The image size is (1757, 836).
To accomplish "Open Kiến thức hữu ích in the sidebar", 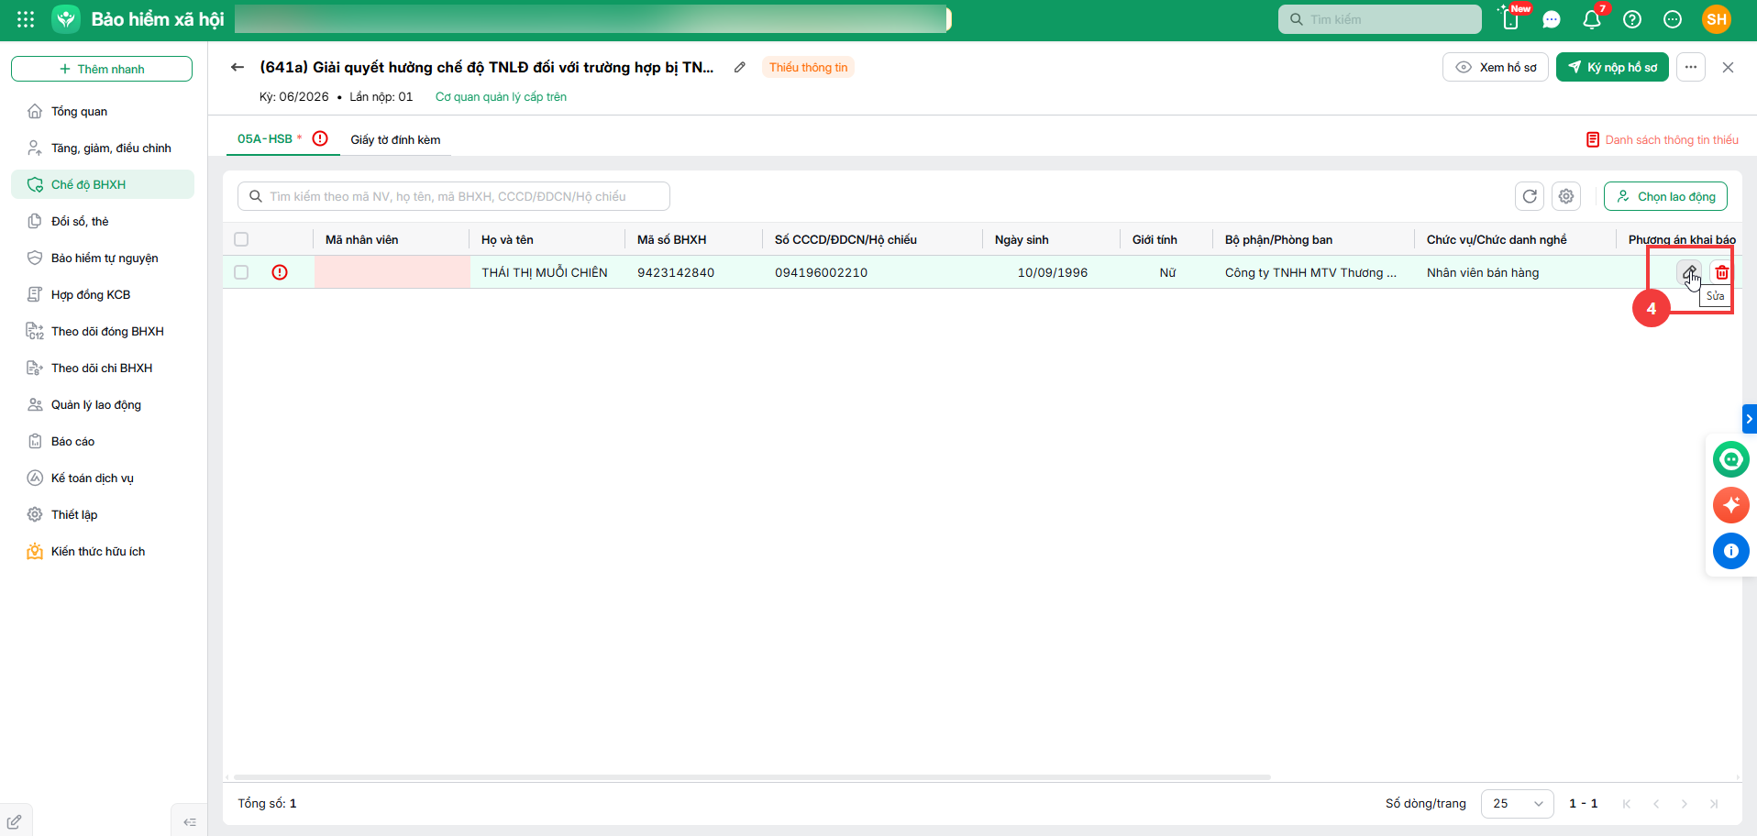I will pyautogui.click(x=103, y=551).
